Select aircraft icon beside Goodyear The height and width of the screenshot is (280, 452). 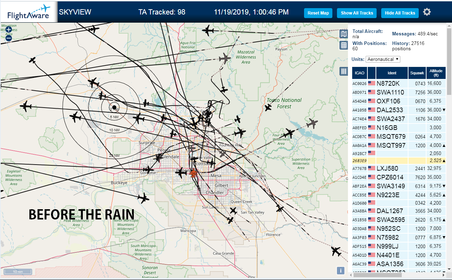click(149, 170)
